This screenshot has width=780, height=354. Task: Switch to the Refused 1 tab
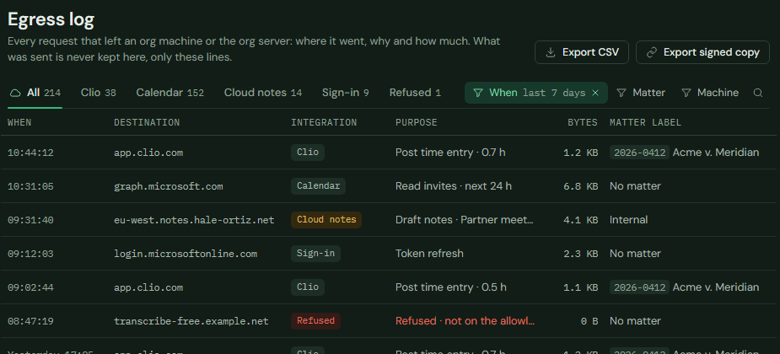[415, 93]
